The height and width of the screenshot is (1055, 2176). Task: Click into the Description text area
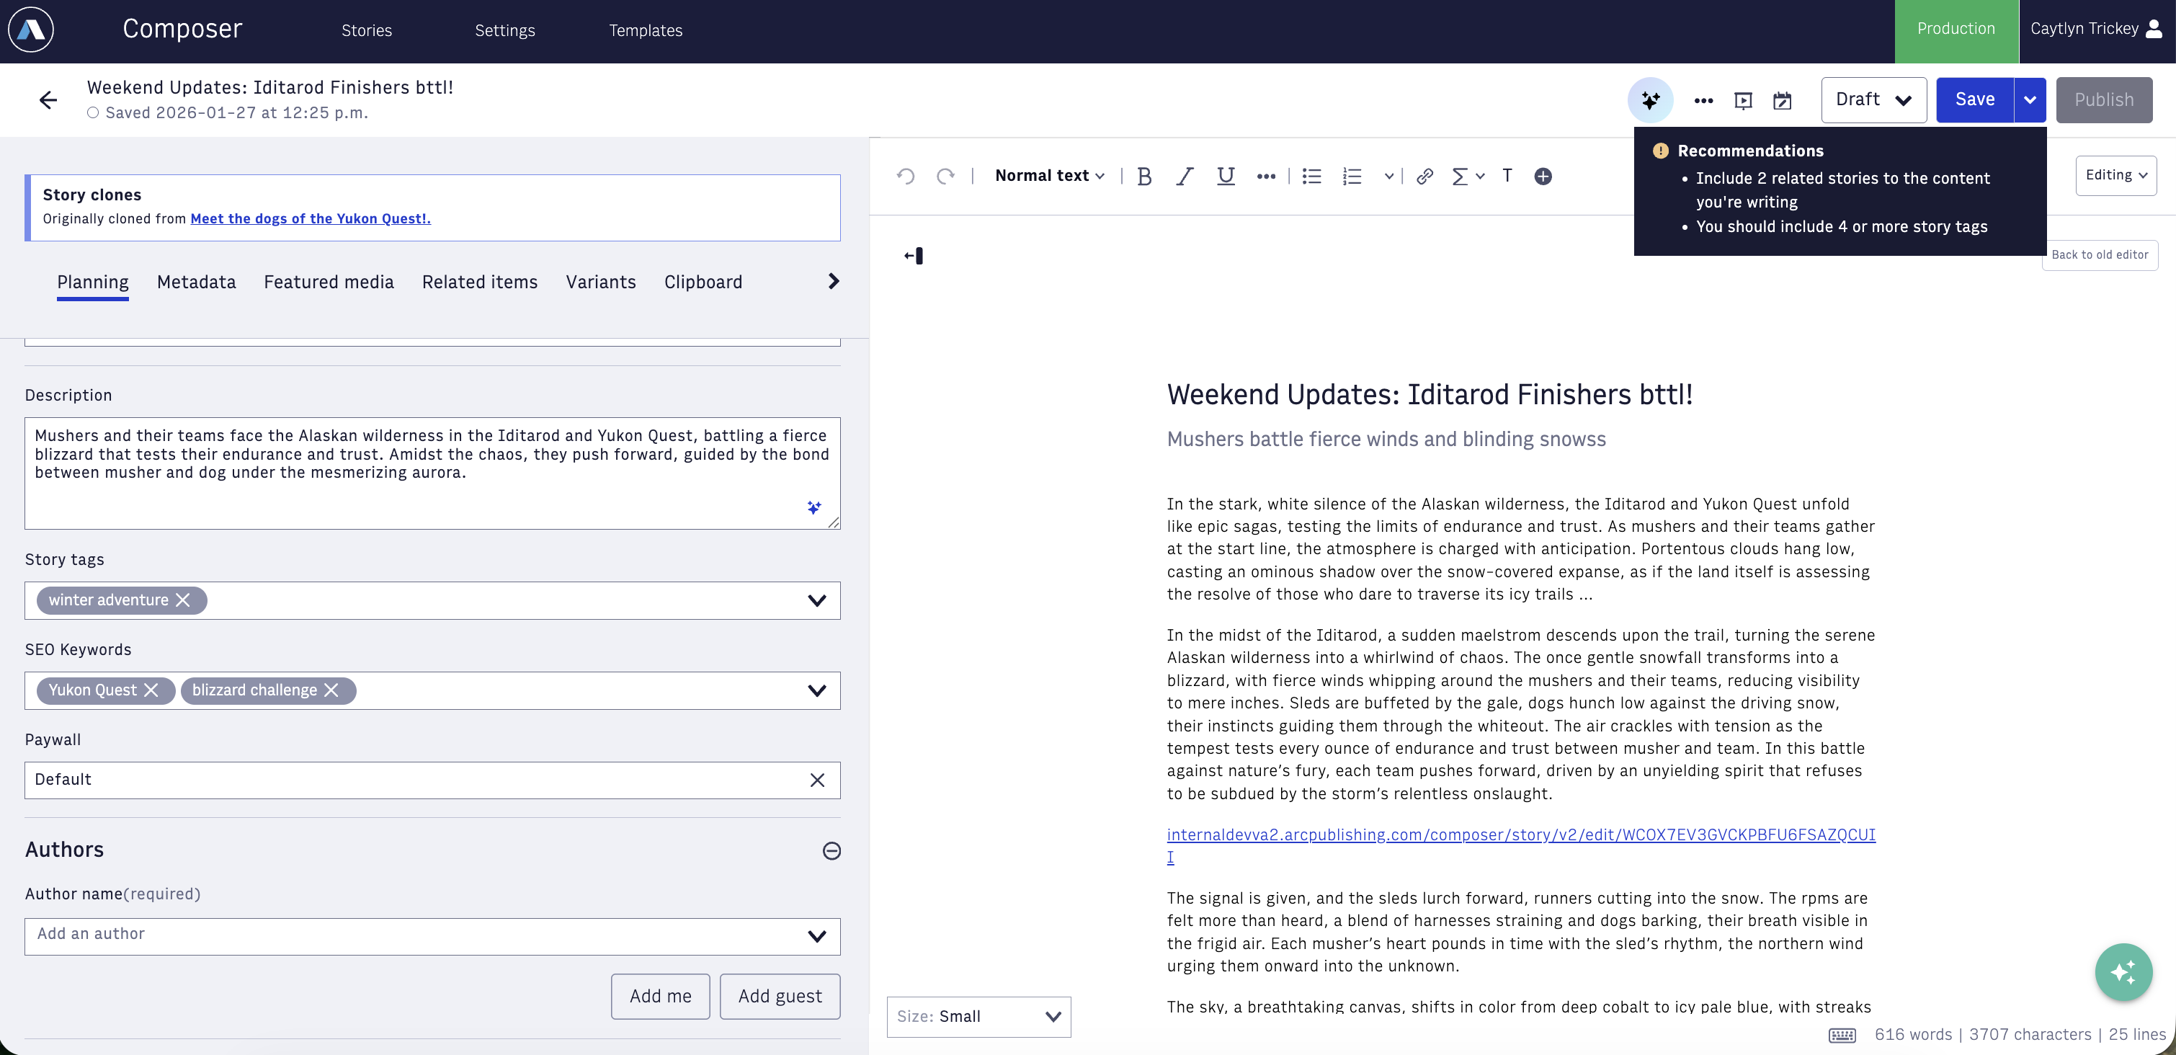tap(432, 473)
